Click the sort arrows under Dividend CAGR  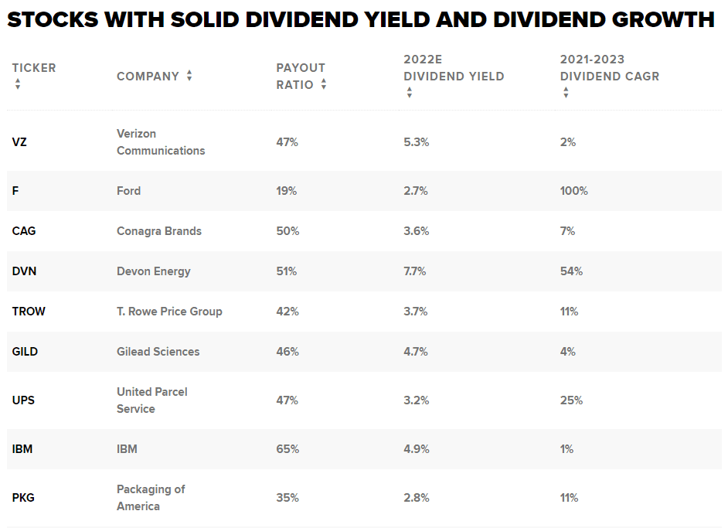pyautogui.click(x=566, y=93)
